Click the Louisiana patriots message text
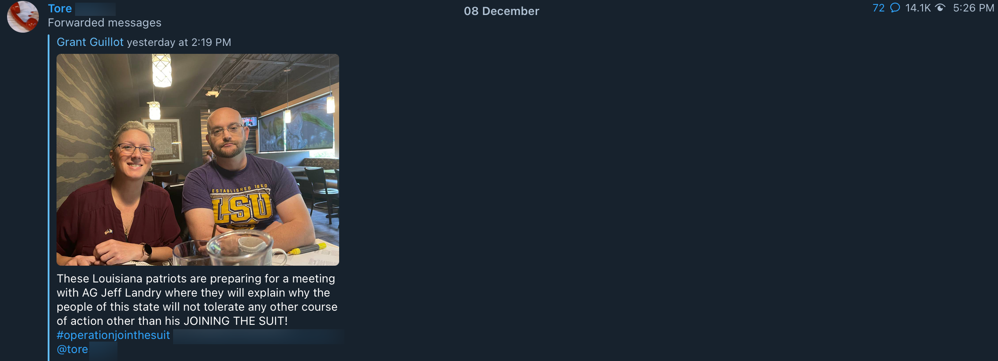 point(197,300)
